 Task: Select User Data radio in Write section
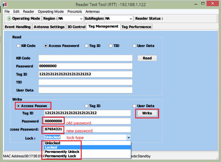tap(134, 106)
